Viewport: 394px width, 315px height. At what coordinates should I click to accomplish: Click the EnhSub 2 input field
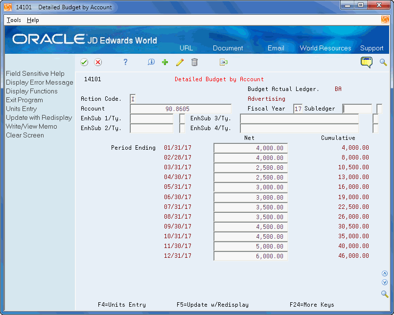[152, 128]
